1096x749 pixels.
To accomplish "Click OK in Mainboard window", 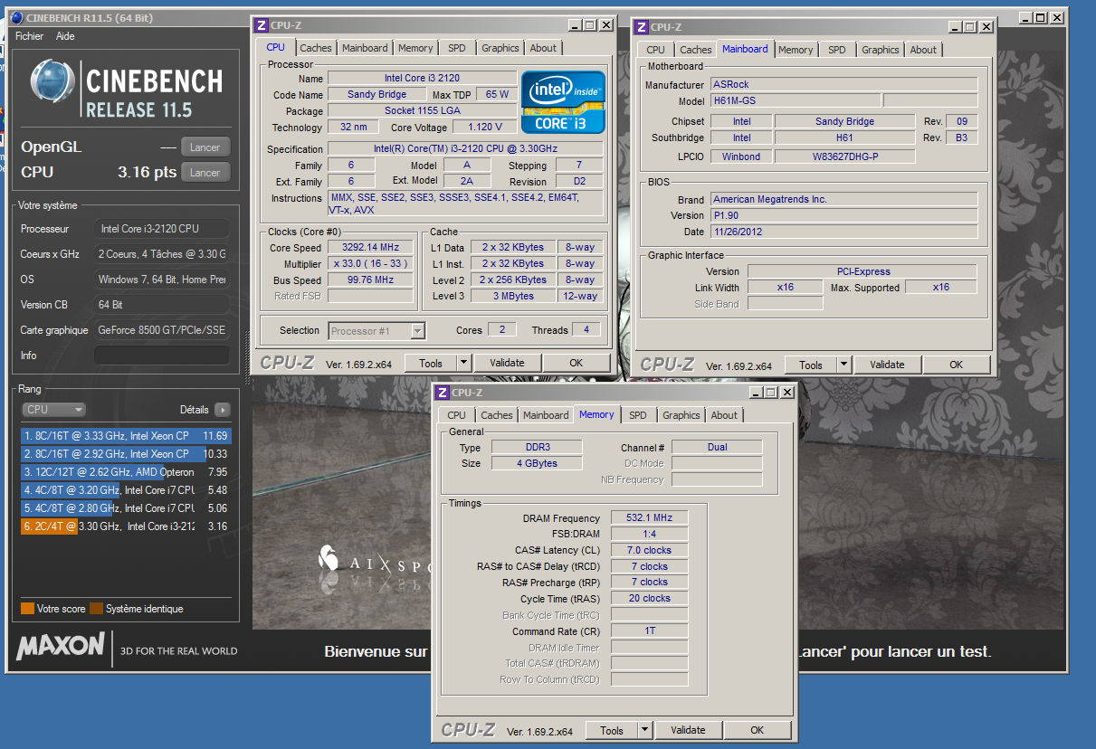I will pyautogui.click(x=957, y=365).
